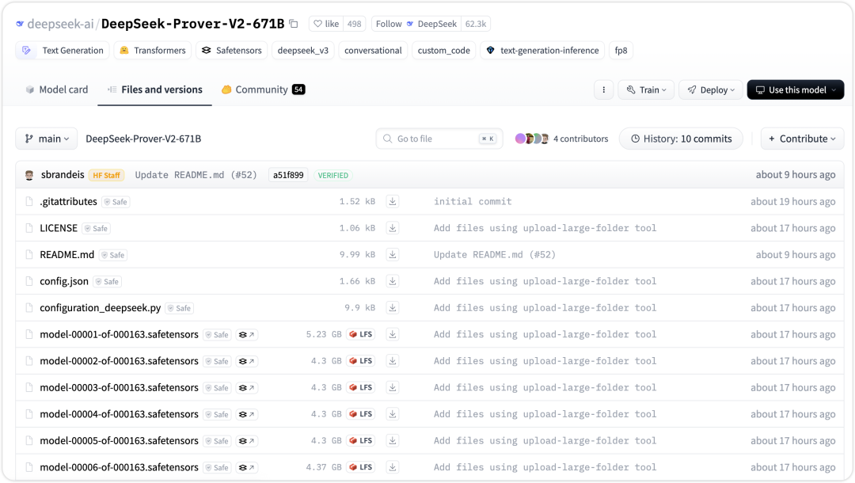Screen dimensions: 855x483
Task: Click the deepseek-ai organization link
Action: coord(60,24)
